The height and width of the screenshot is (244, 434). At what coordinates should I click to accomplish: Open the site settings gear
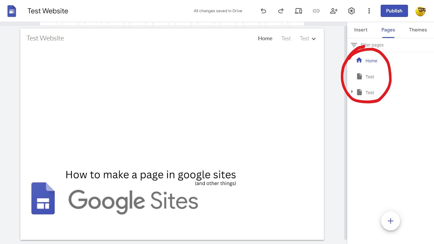[351, 11]
